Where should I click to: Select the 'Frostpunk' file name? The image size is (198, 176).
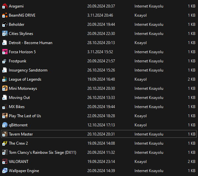click(18, 61)
